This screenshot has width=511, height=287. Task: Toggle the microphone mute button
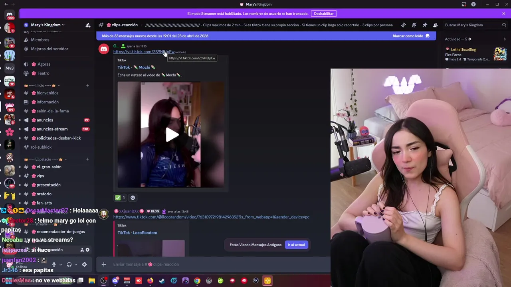[54, 264]
